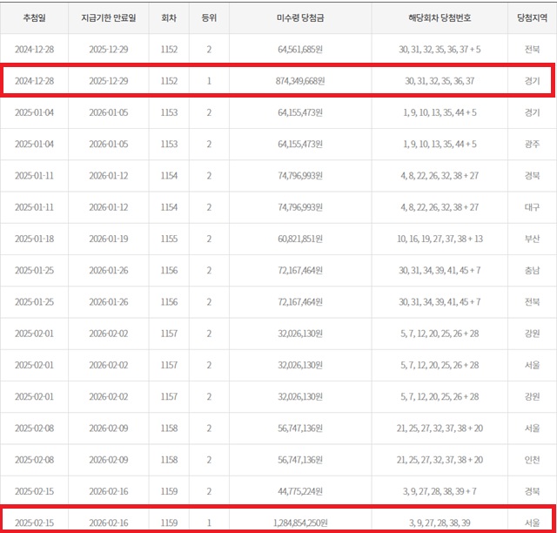
Task: Select the 회차 column header
Action: pos(168,17)
